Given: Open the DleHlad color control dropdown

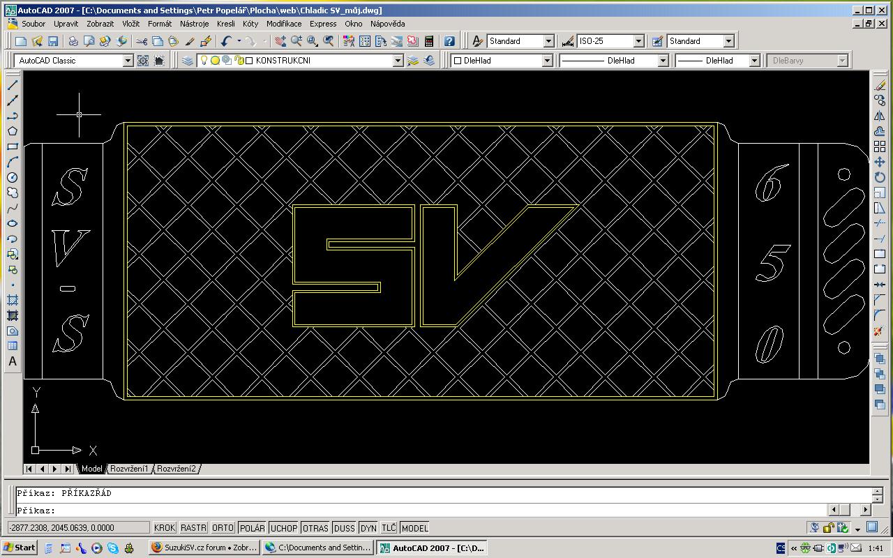Looking at the screenshot, I should [x=548, y=61].
